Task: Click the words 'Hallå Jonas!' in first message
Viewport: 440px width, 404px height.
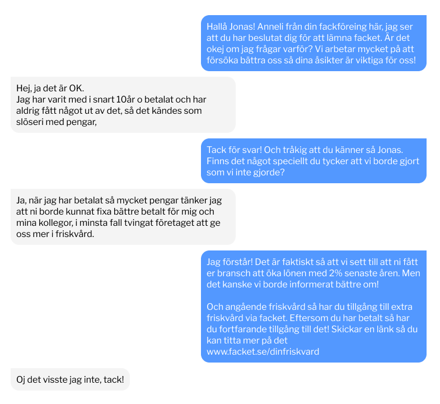Action: tap(231, 27)
